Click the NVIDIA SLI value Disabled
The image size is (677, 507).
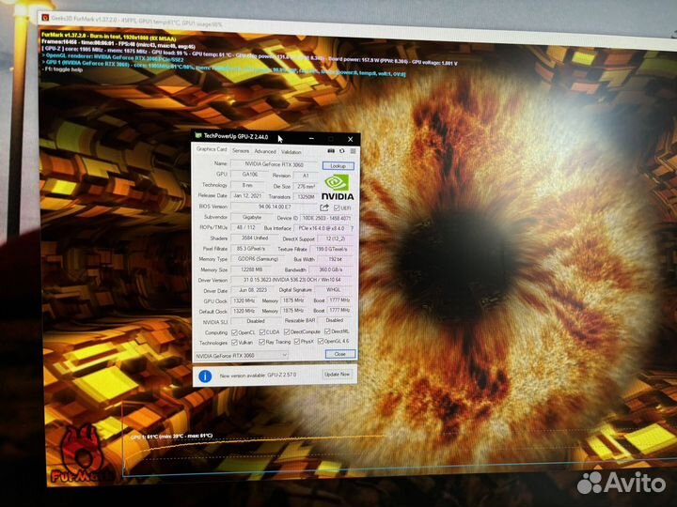(255, 321)
